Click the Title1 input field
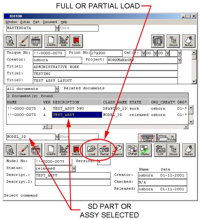Screen dimensions: 200x219 pyautogui.click(x=105, y=67)
